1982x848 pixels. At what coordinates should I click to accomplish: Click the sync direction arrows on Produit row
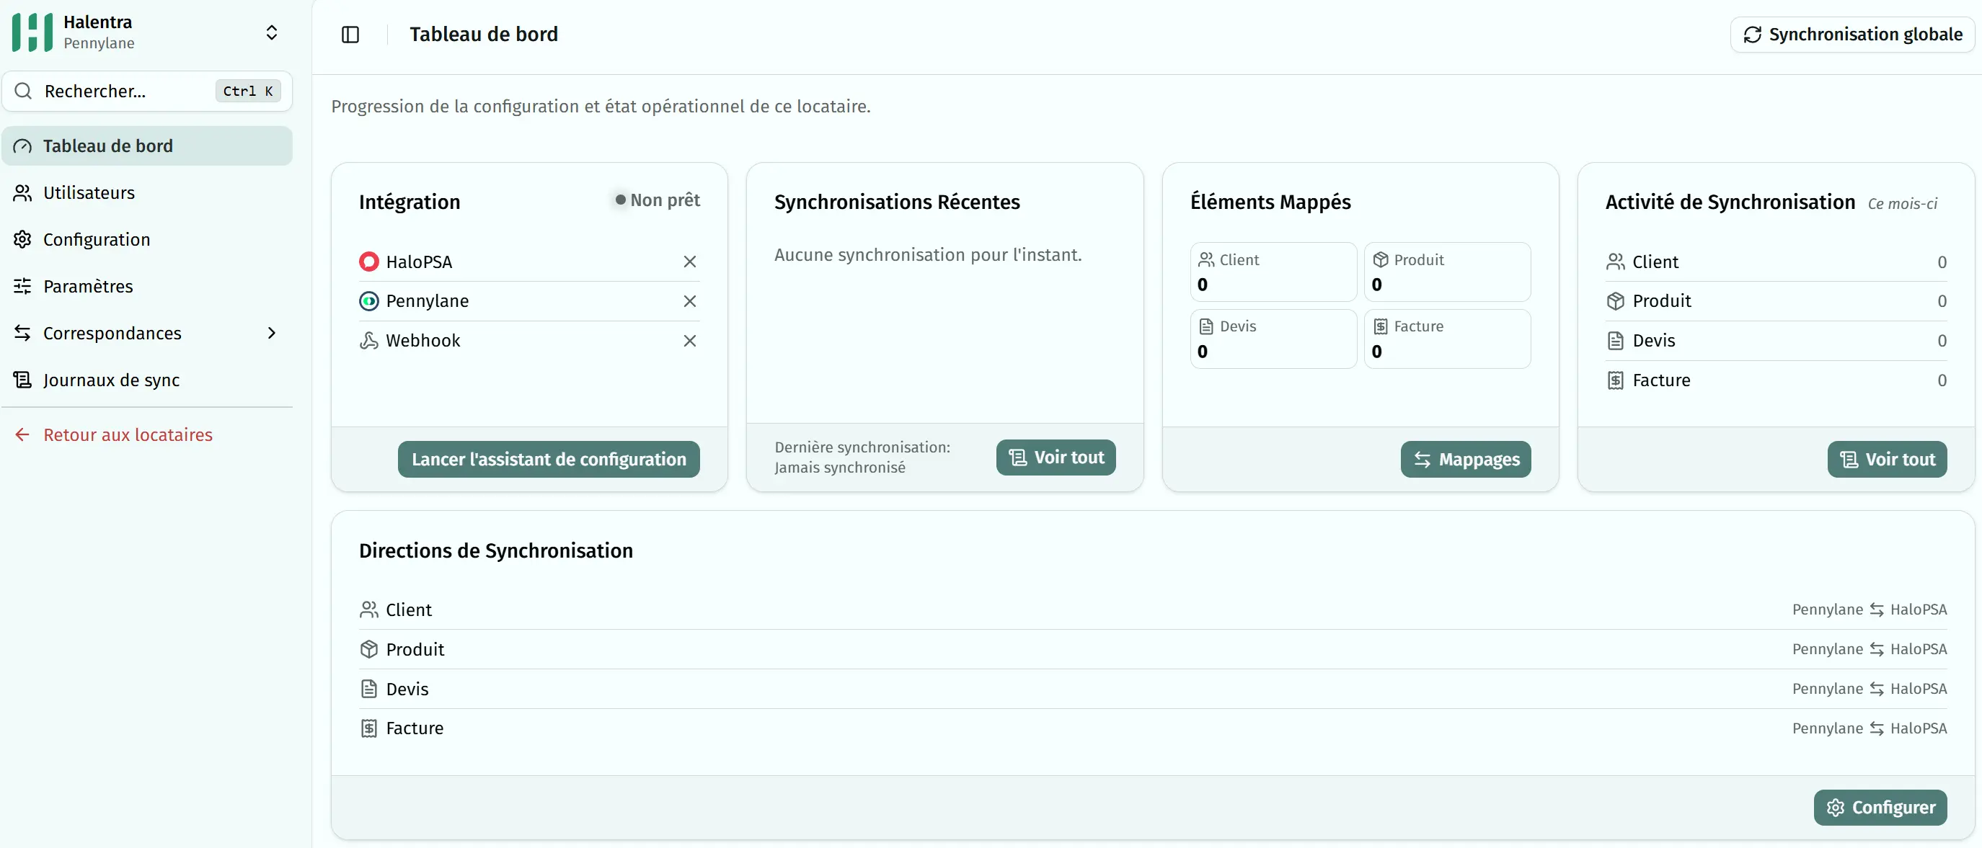click(1877, 649)
